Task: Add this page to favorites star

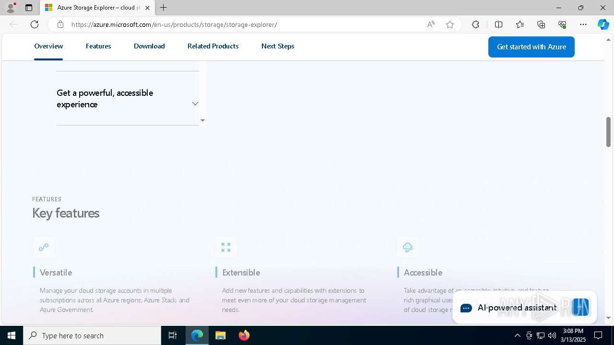Action: point(450,24)
